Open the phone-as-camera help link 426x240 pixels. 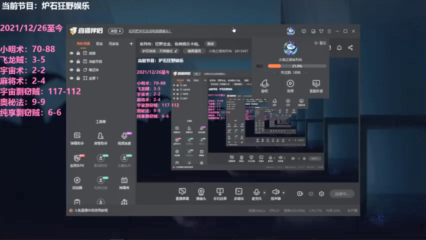coord(150,31)
